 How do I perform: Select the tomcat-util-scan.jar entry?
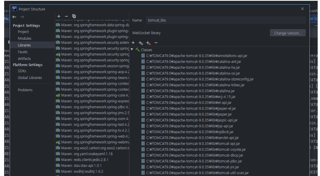point(197,173)
